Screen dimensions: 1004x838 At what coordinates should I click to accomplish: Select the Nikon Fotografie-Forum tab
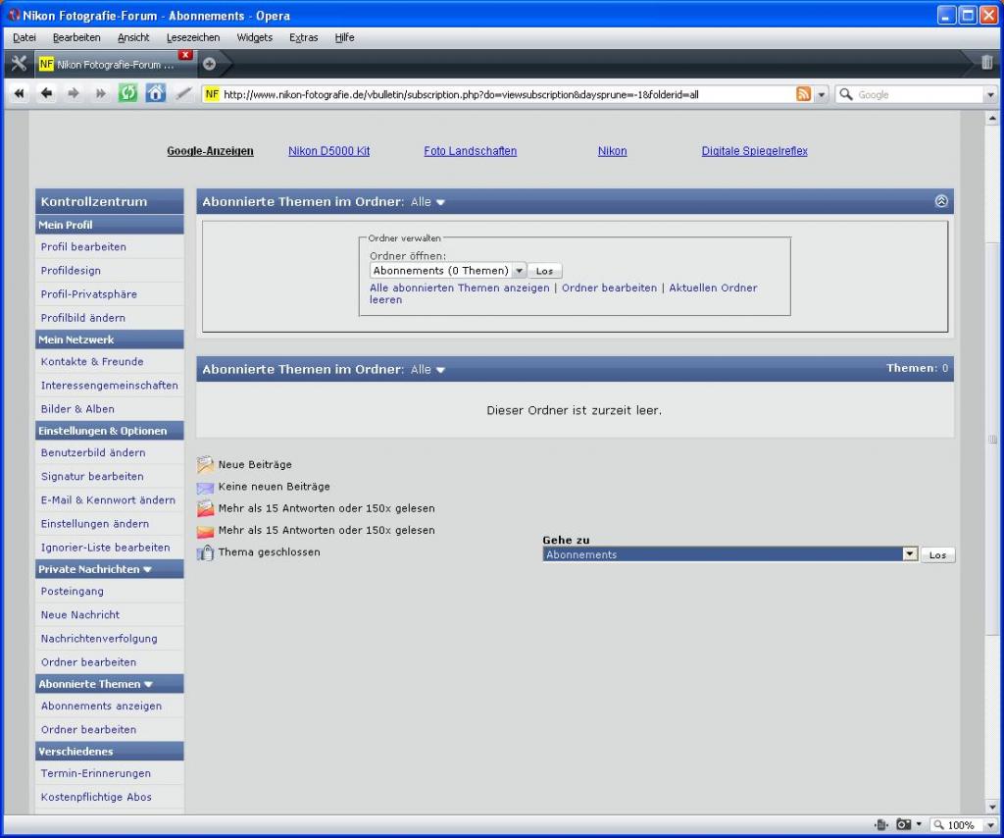[x=114, y=64]
